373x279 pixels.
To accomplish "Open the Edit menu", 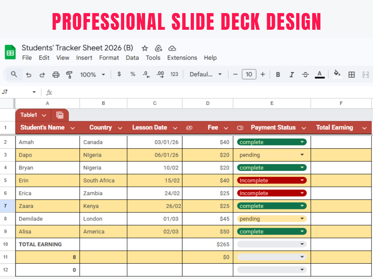I will pos(44,58).
